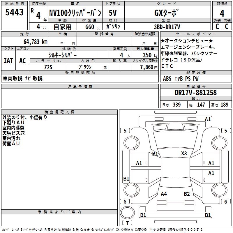
Task: Click the star before オークションデビュー
Action: (163, 40)
